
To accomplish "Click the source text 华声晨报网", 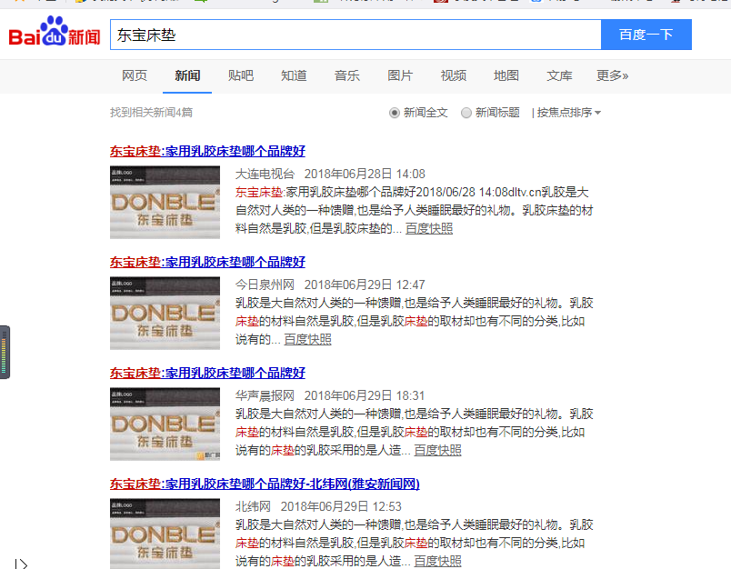I will pos(265,396).
